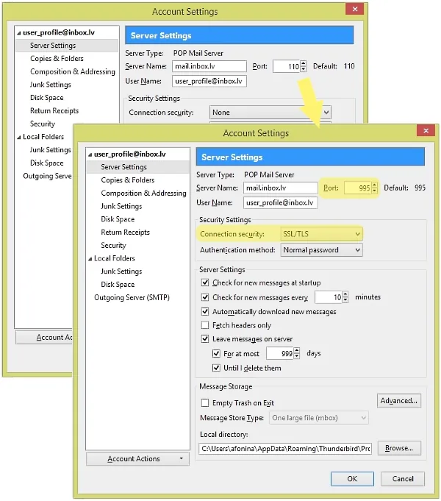Collapse user_profile@inbox.lv account in front window
This screenshot has width=441, height=501.
[90, 154]
